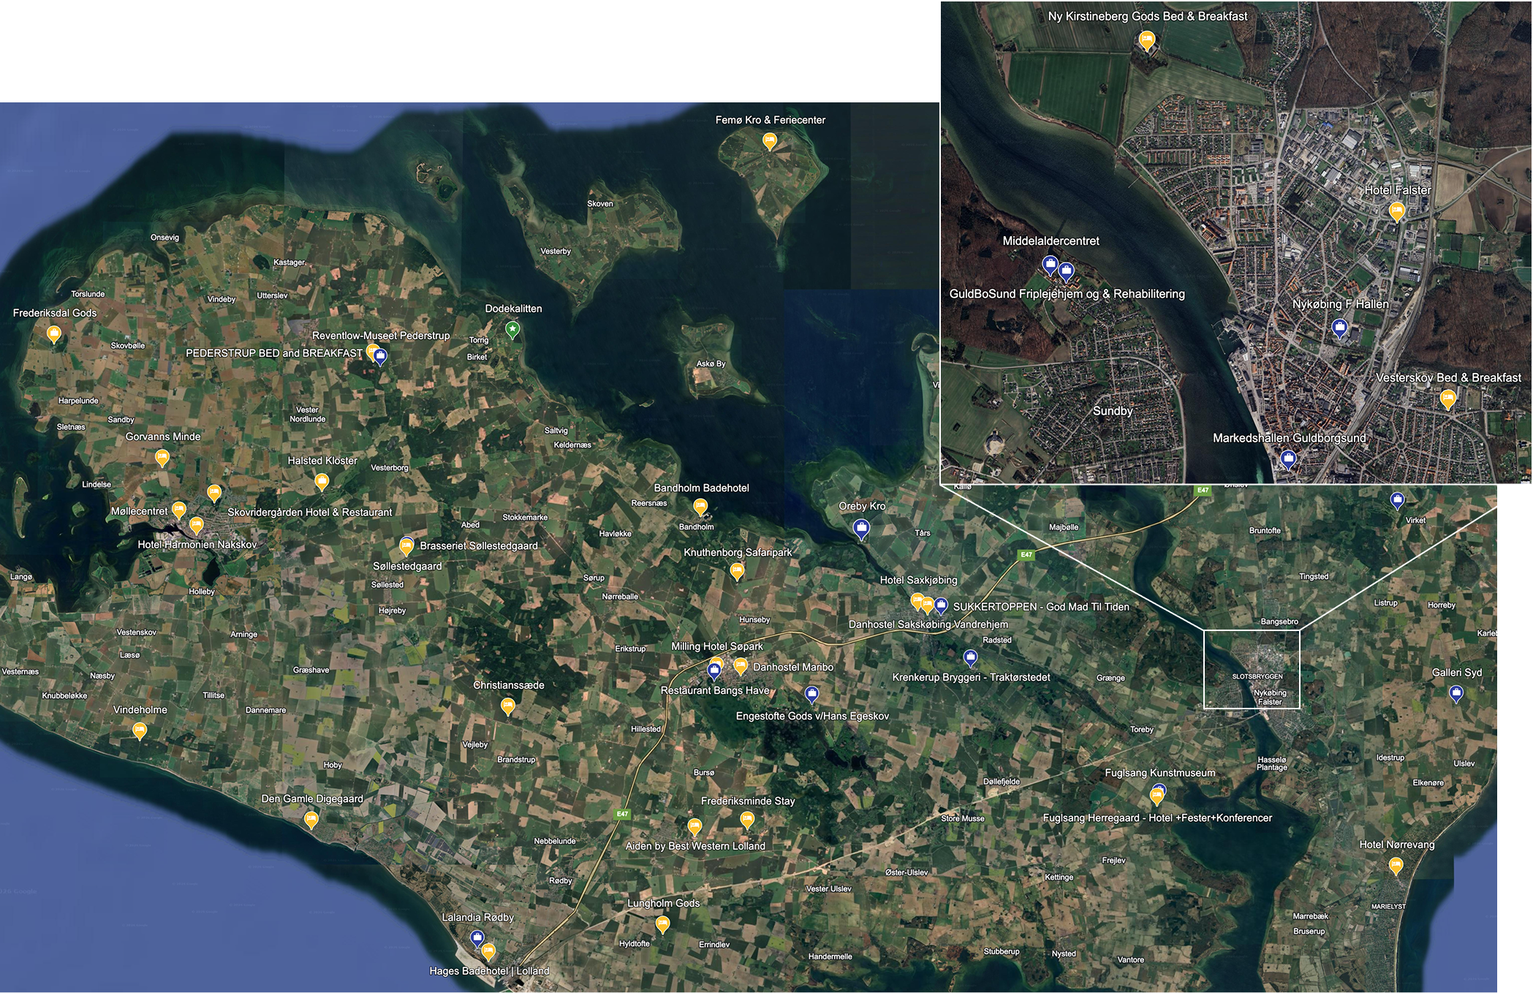Open the Oreby Kro blue marker
This screenshot has height=993, width=1533.
(862, 528)
